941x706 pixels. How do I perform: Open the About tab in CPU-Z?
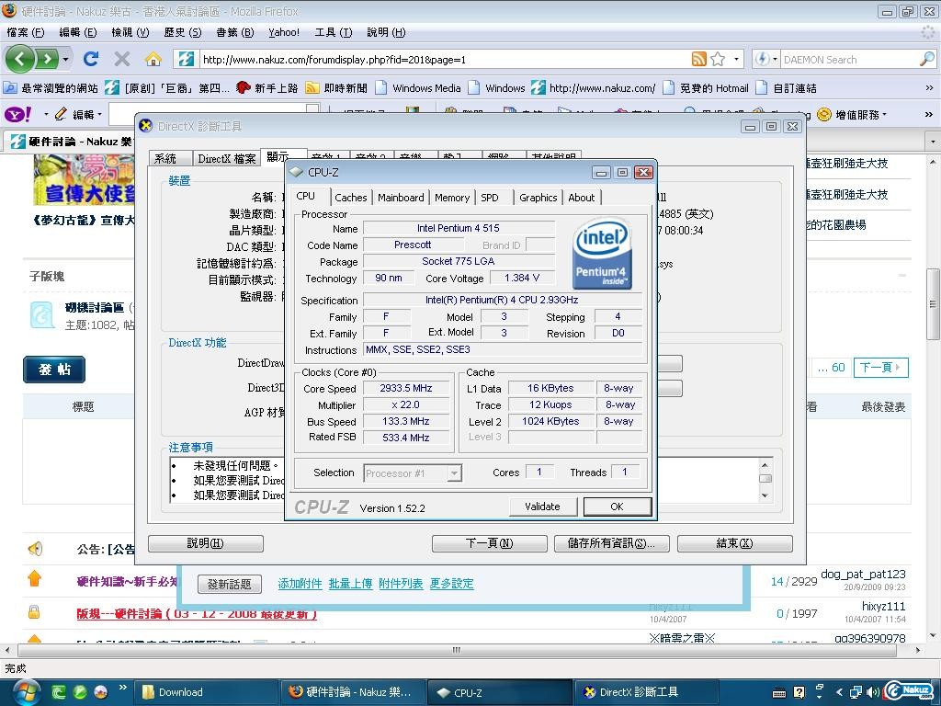(581, 198)
